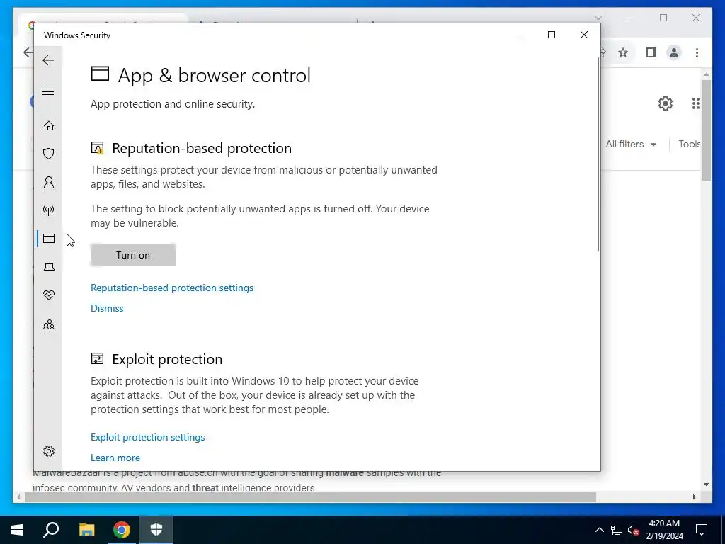Click Learn more under Exploit protection
This screenshot has height=544, width=725.
[115, 458]
